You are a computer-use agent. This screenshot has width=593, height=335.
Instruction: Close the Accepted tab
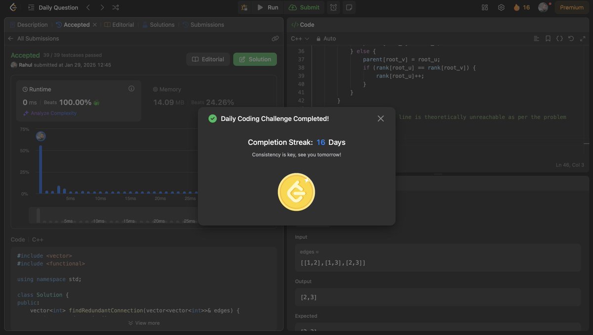click(94, 25)
